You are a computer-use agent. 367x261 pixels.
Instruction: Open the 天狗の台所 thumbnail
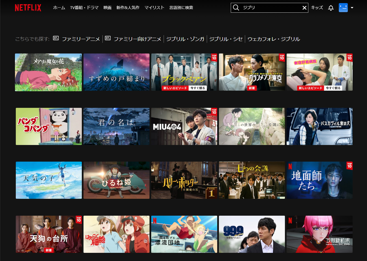[49, 234]
